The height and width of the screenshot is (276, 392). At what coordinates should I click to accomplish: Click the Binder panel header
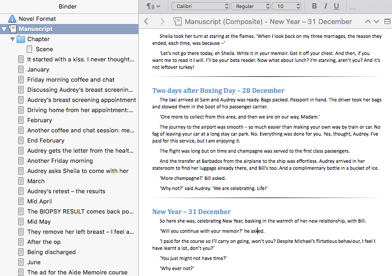tap(68, 6)
